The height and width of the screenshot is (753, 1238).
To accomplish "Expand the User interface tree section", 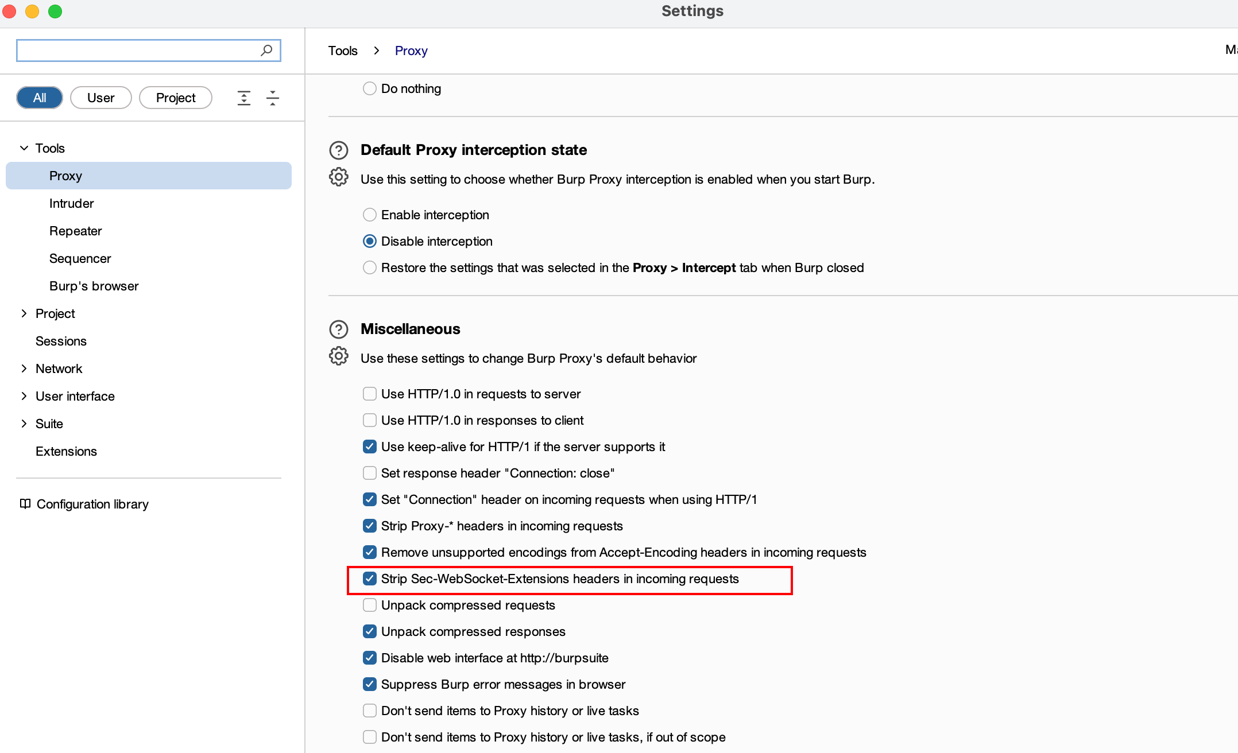I will pyautogui.click(x=24, y=396).
